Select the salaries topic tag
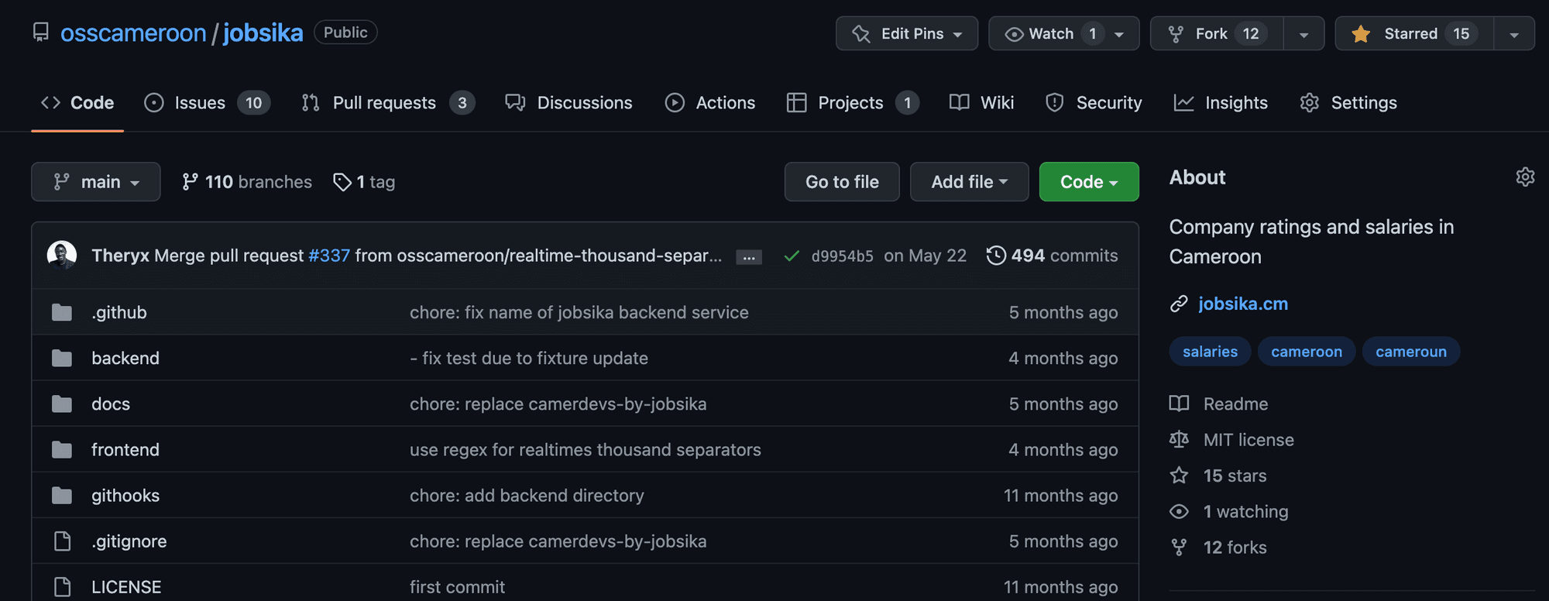The height and width of the screenshot is (601, 1549). (1210, 352)
